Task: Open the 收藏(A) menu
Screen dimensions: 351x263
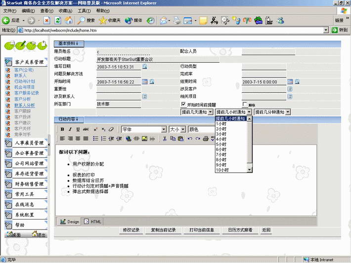Action: (65, 11)
